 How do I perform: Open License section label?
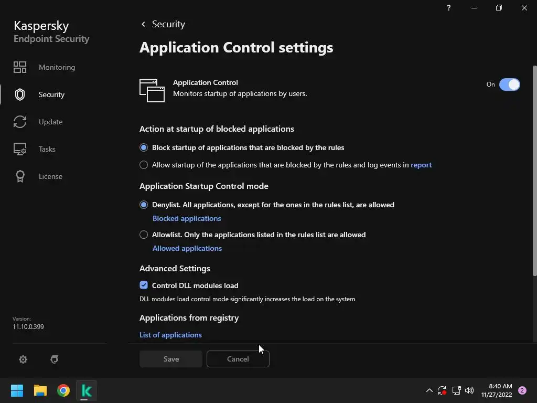50,176
